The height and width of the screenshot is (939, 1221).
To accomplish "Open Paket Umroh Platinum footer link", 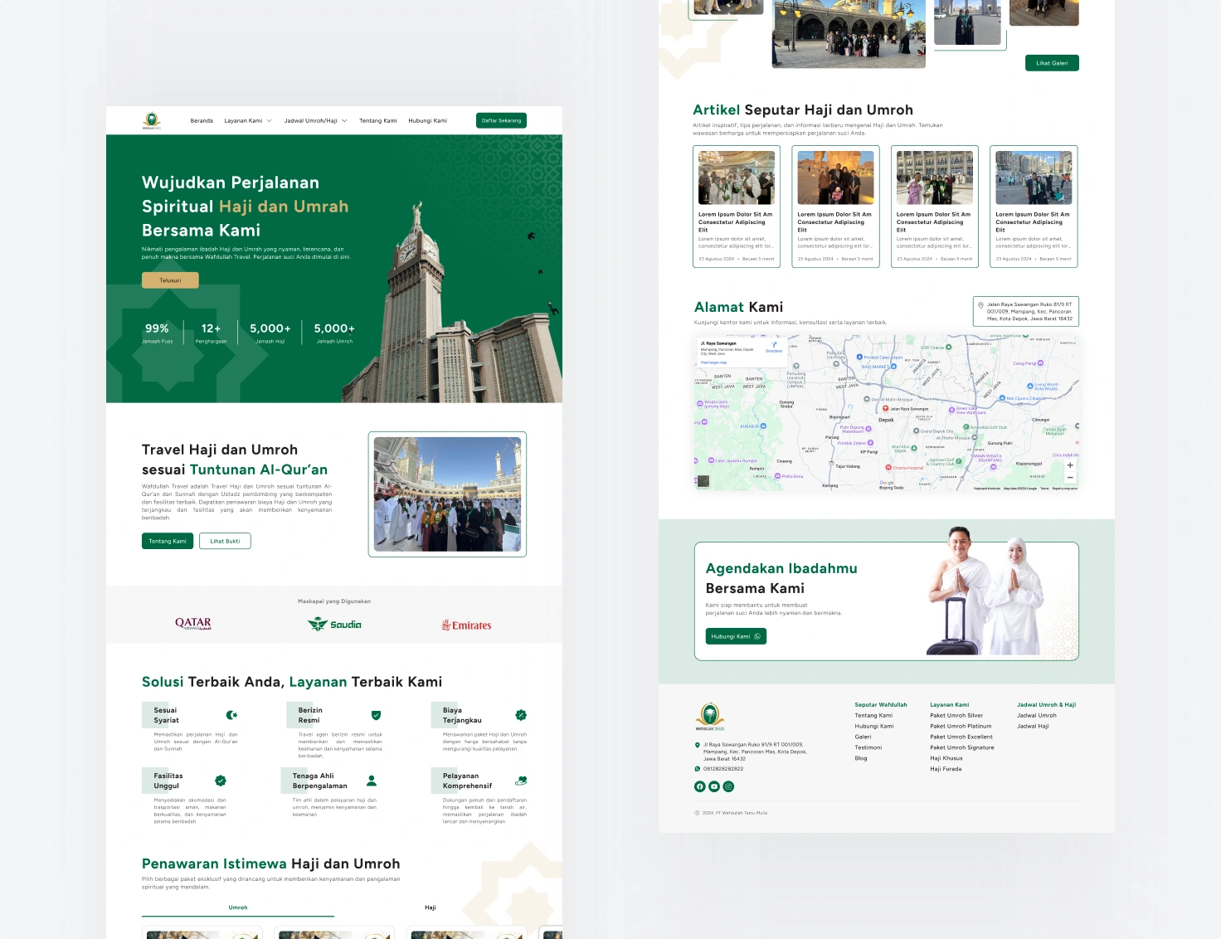I will 961,726.
